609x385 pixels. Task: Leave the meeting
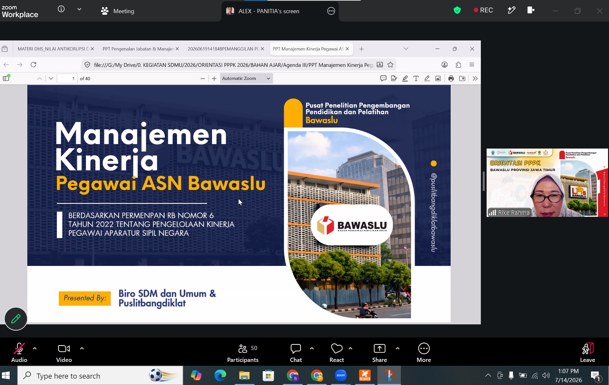coord(587,353)
